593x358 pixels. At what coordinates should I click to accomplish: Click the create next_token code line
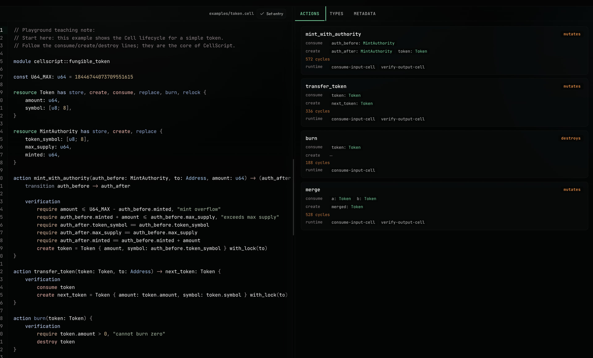click(162, 295)
